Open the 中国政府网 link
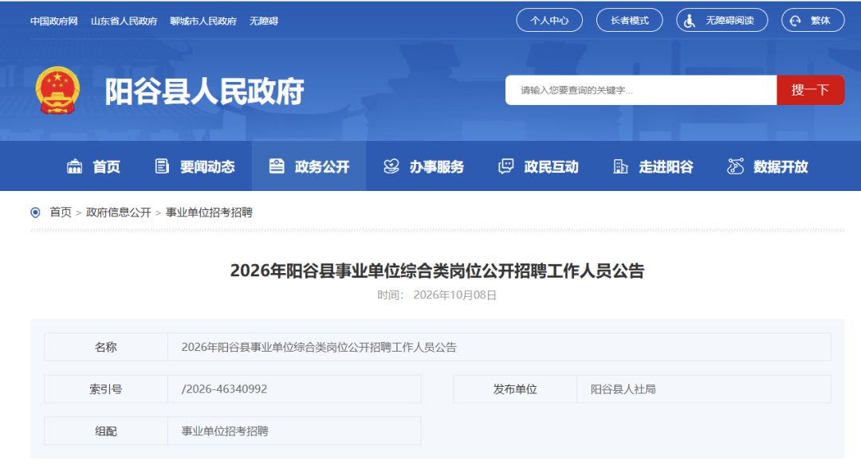The height and width of the screenshot is (464, 861). tap(54, 21)
